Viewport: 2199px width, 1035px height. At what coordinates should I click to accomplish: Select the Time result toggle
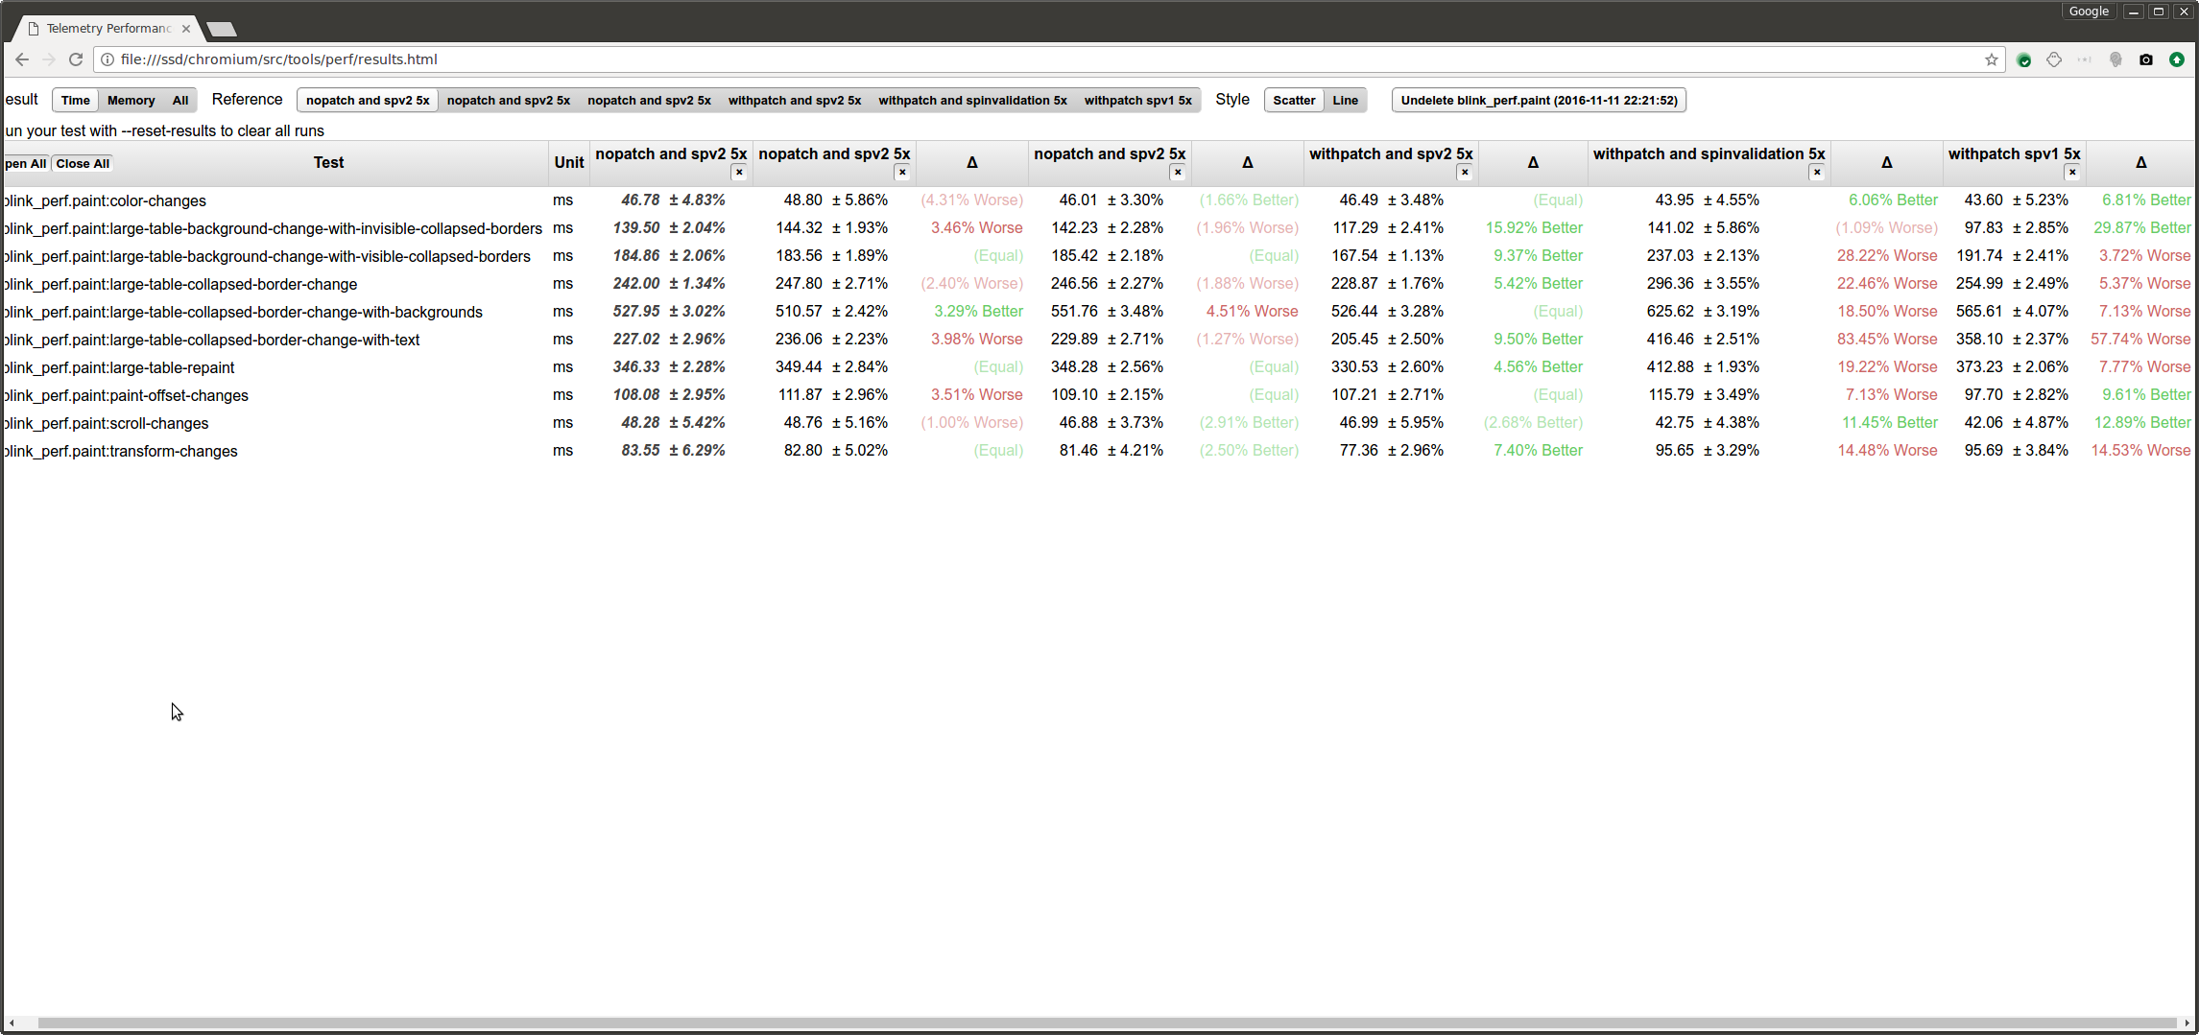[x=75, y=100]
